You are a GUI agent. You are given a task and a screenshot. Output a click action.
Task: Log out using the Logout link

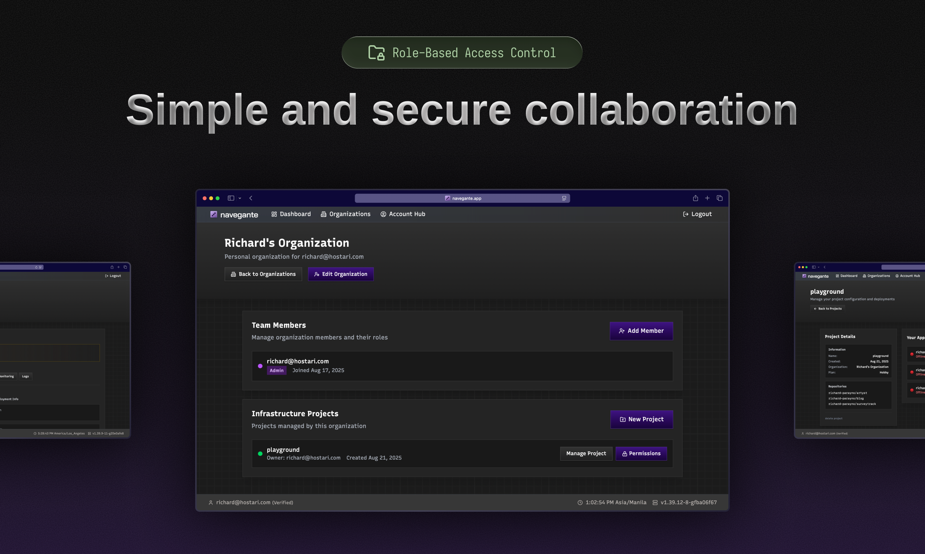coord(697,214)
